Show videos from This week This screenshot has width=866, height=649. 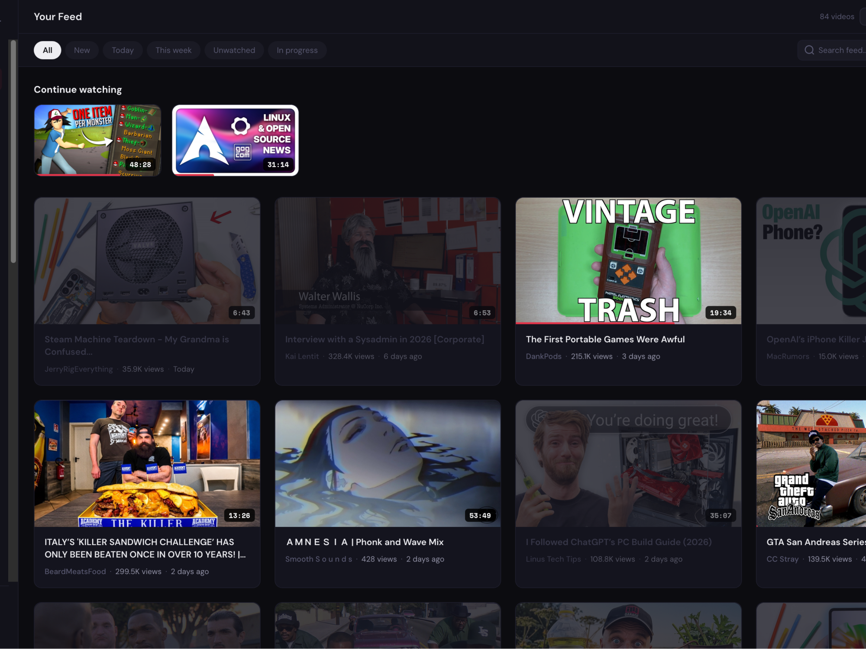173,50
